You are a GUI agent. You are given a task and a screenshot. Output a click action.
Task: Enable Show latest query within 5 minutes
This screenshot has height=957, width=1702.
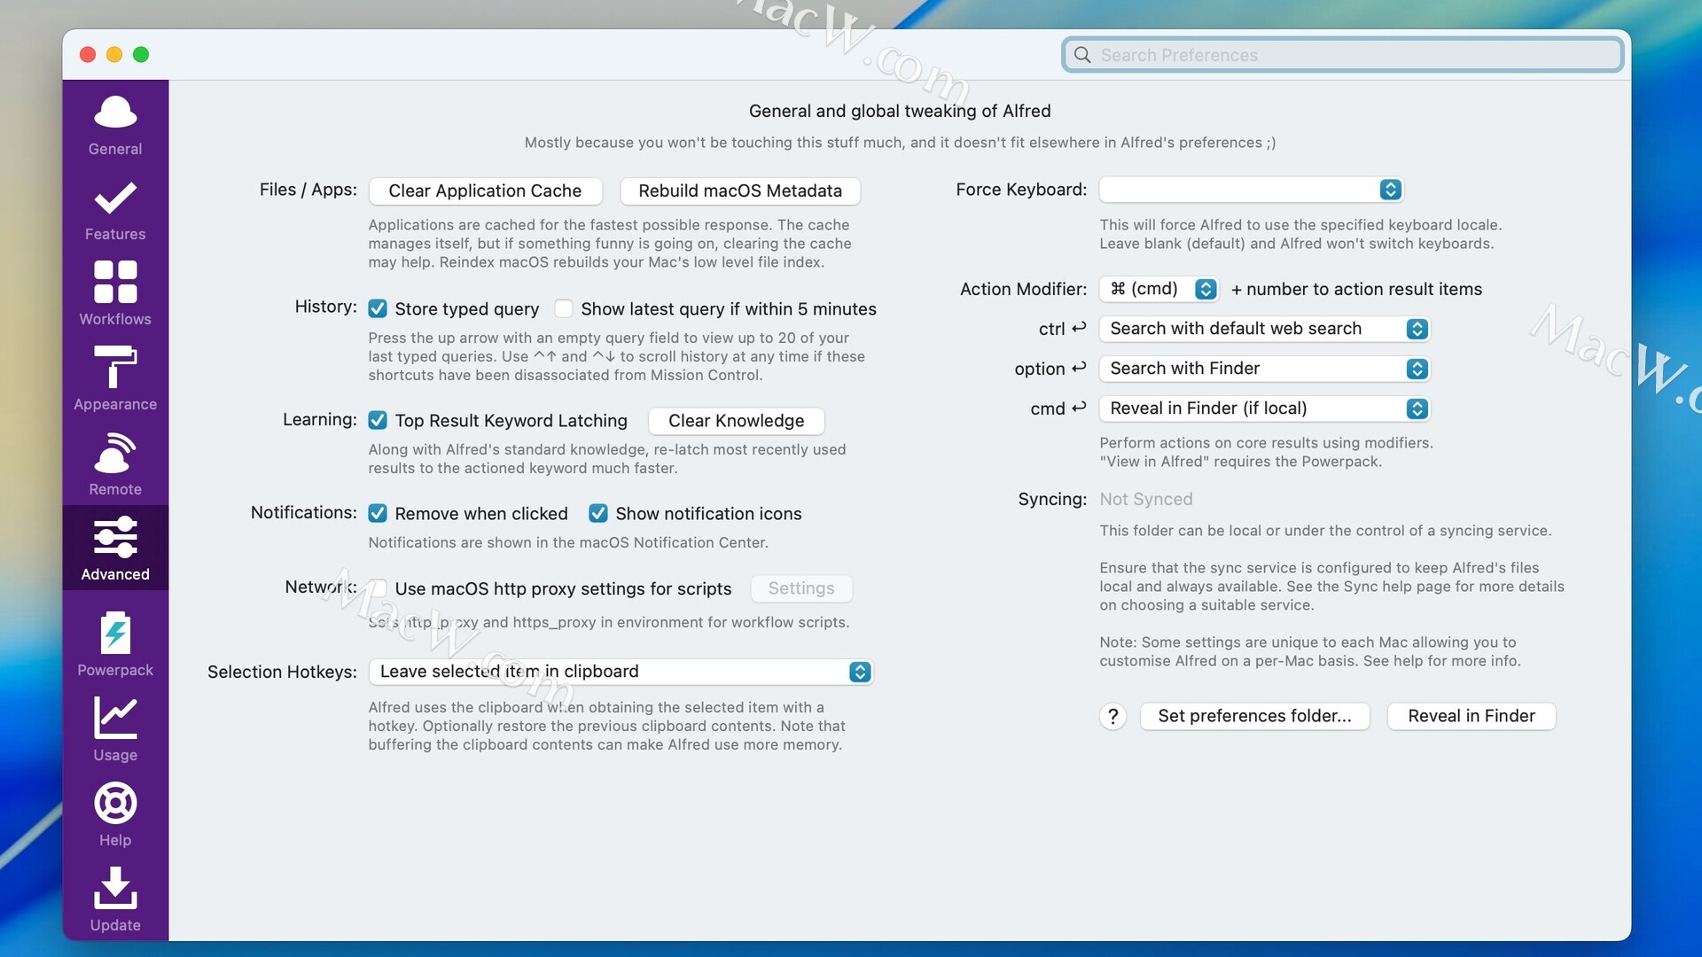(x=564, y=308)
